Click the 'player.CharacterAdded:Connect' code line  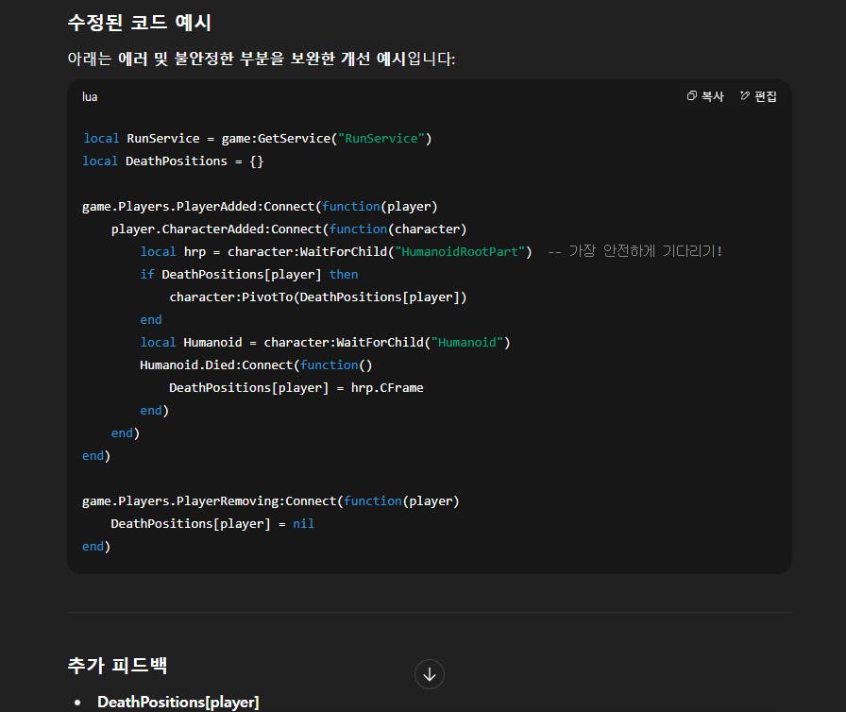[289, 229]
